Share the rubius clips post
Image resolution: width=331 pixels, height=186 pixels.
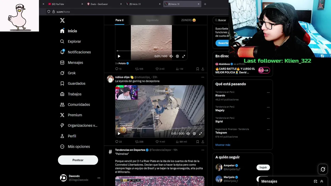coord(203,142)
